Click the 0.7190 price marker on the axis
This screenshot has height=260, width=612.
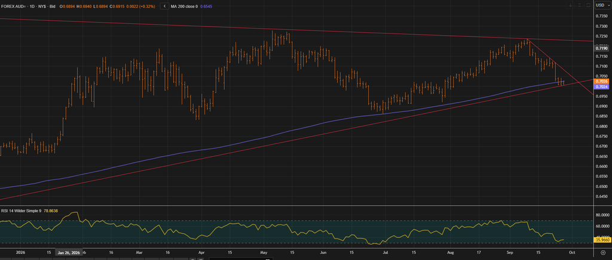[601, 48]
